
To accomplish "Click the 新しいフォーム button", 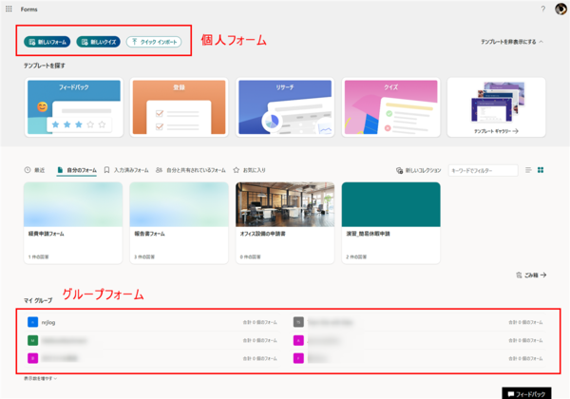I will point(47,42).
